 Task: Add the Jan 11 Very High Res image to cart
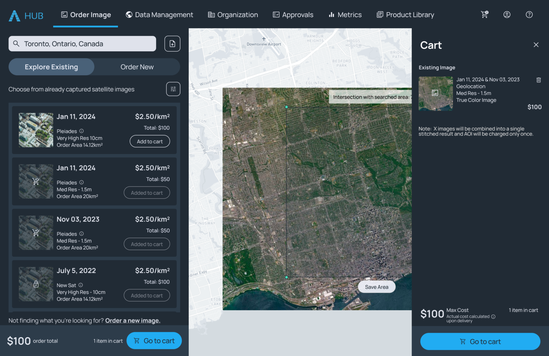pos(150,141)
